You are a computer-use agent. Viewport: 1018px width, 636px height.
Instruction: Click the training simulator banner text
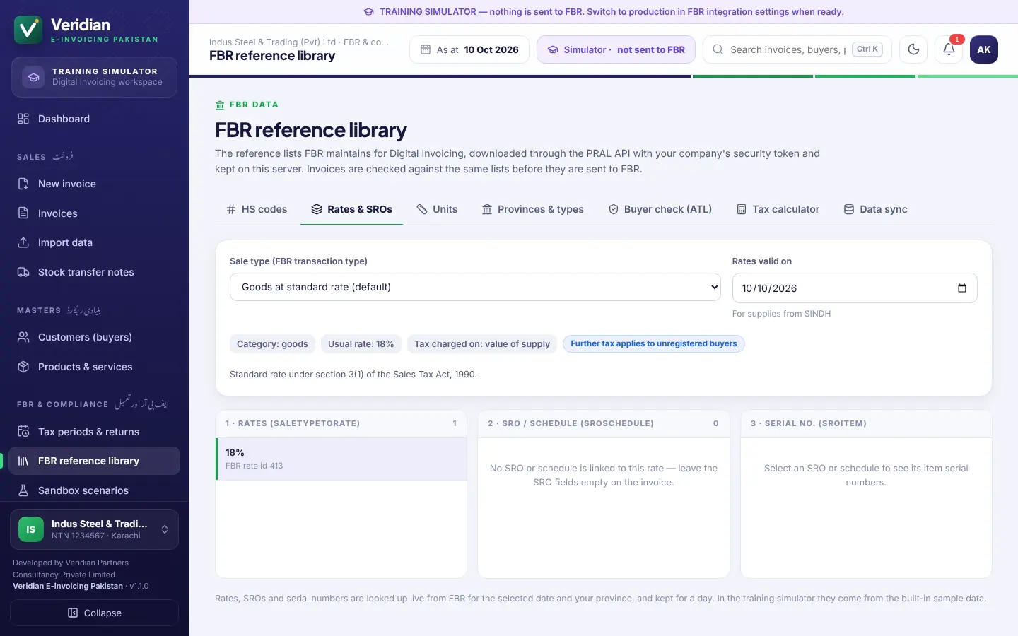click(612, 12)
